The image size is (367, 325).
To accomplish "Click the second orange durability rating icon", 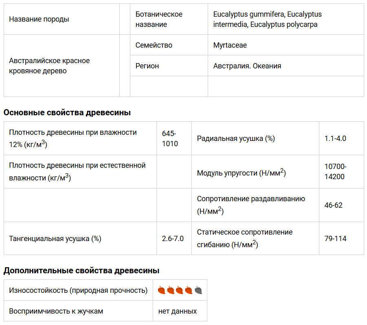I will 171,290.
